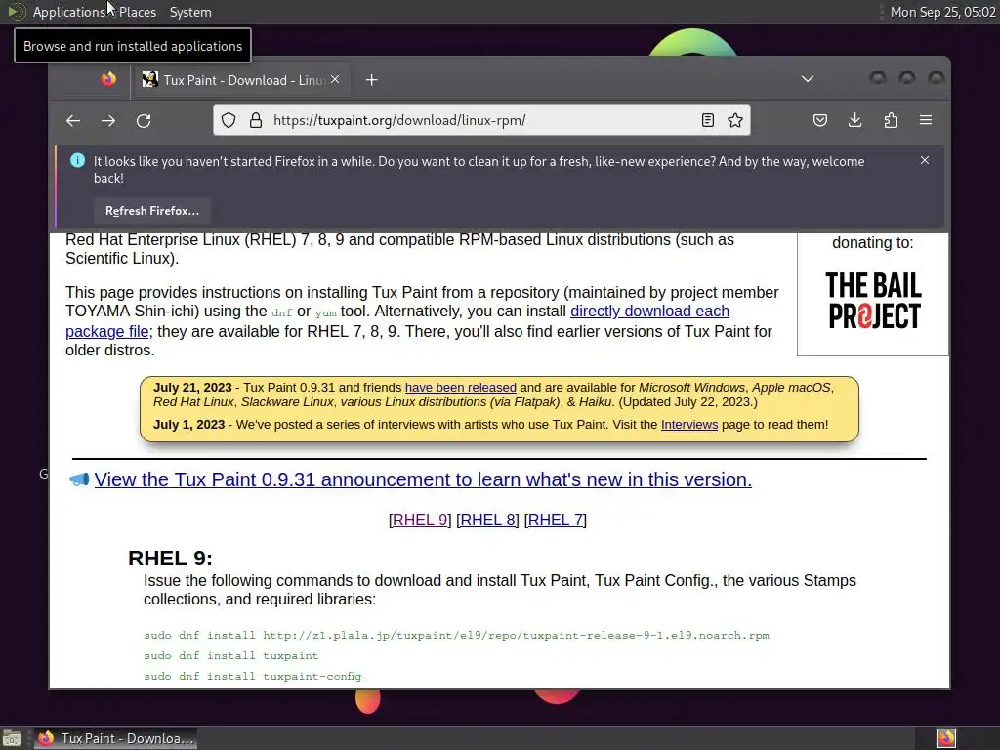Open the extensions puzzle-piece icon
The image size is (1000, 750).
tap(891, 120)
